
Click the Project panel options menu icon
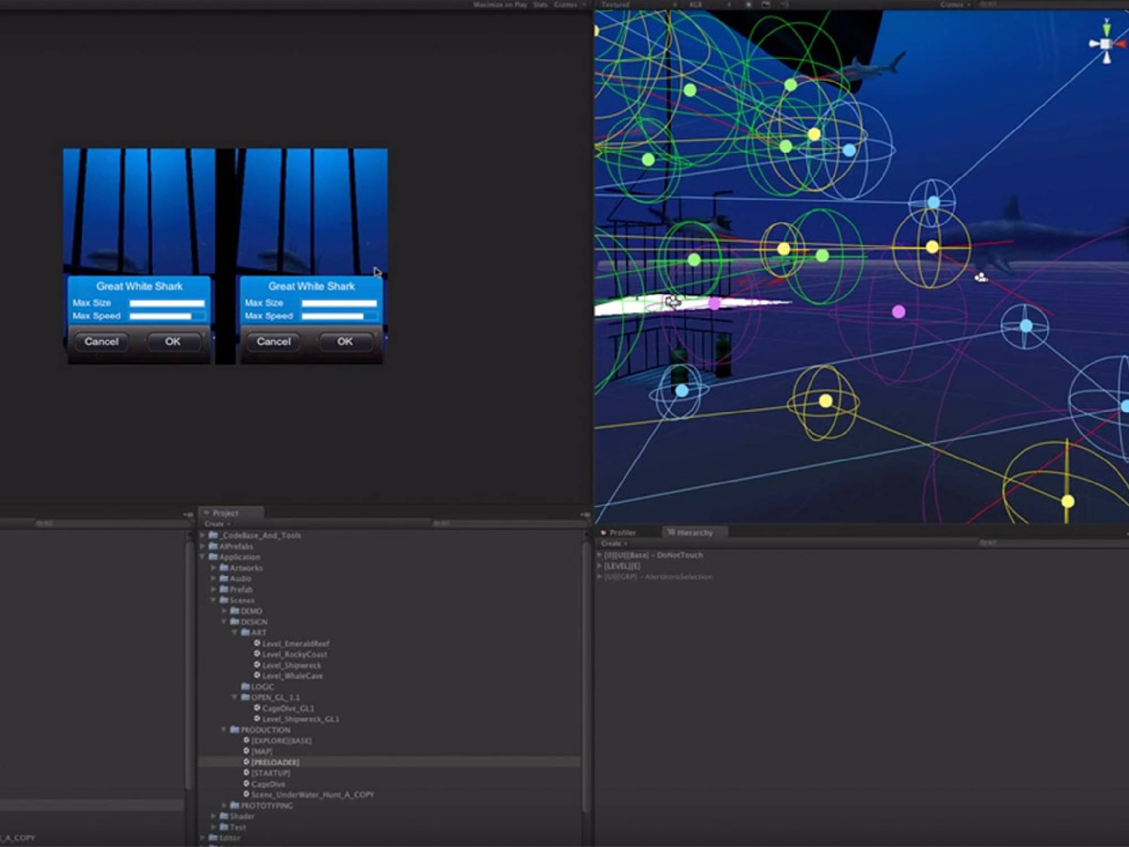[x=585, y=514]
